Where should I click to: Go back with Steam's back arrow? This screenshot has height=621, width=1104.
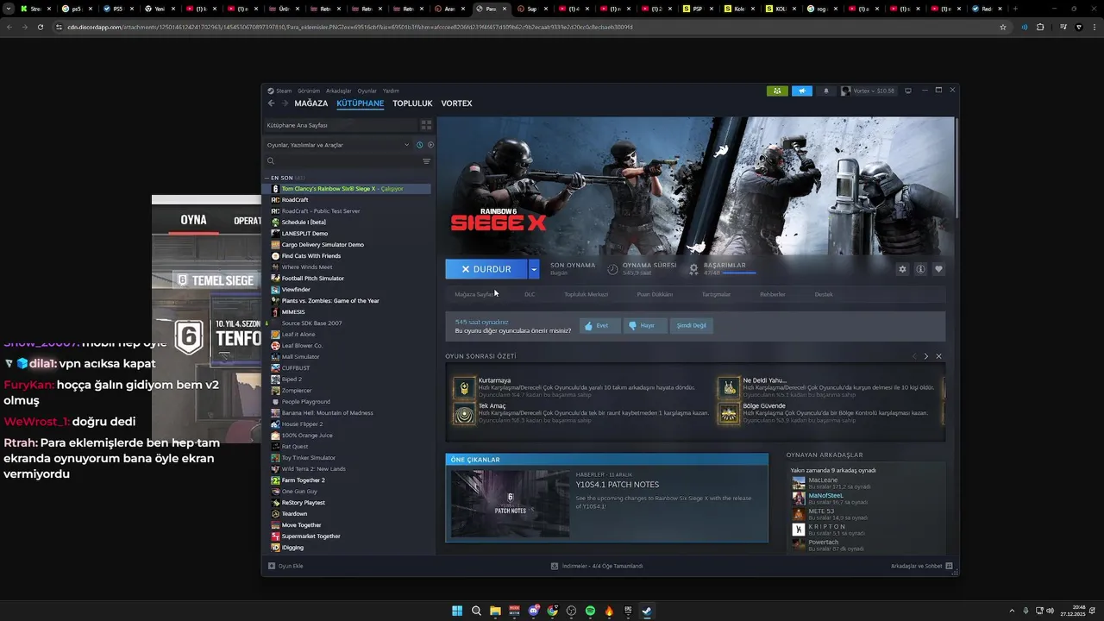pos(271,103)
